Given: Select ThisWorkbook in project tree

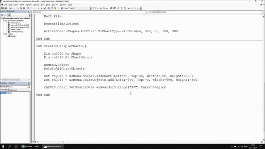Looking at the screenshot, I should 15,23.
